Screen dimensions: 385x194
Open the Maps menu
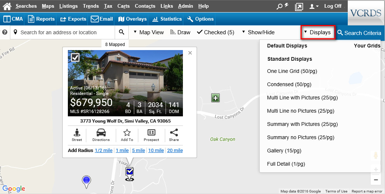point(48,6)
